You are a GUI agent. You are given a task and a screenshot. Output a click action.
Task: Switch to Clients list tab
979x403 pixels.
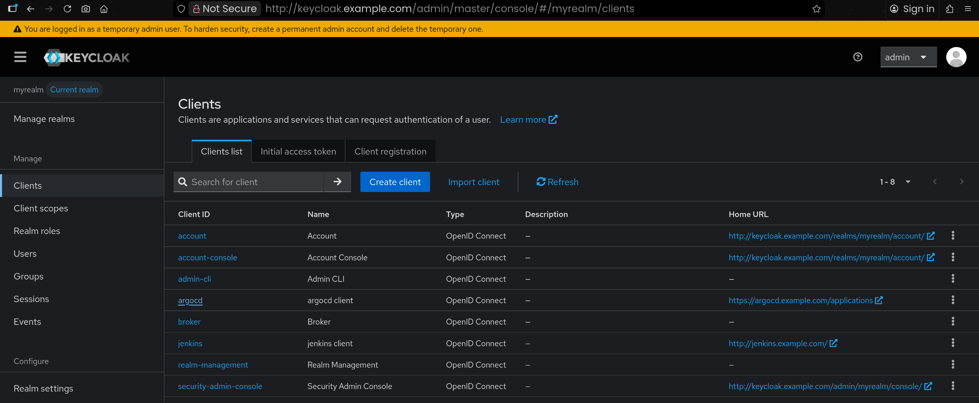coord(221,151)
